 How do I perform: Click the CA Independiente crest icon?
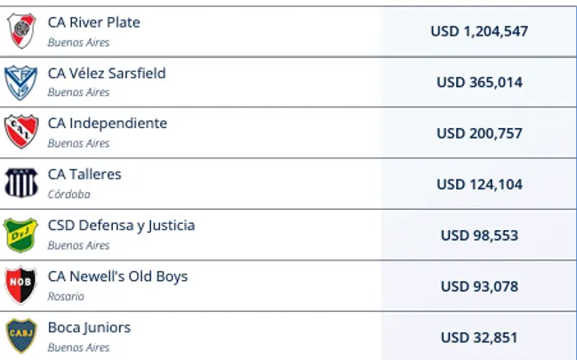(21, 132)
